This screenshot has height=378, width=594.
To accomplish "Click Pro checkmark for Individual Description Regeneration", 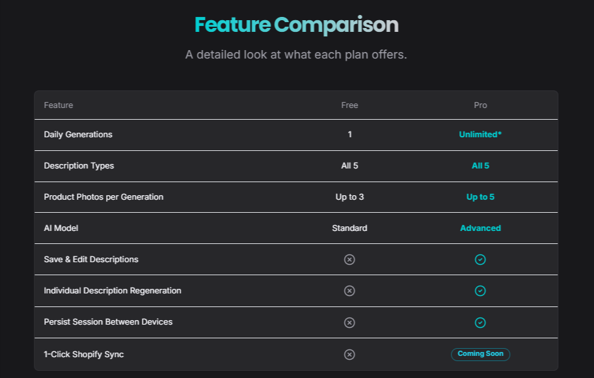I will pos(480,291).
